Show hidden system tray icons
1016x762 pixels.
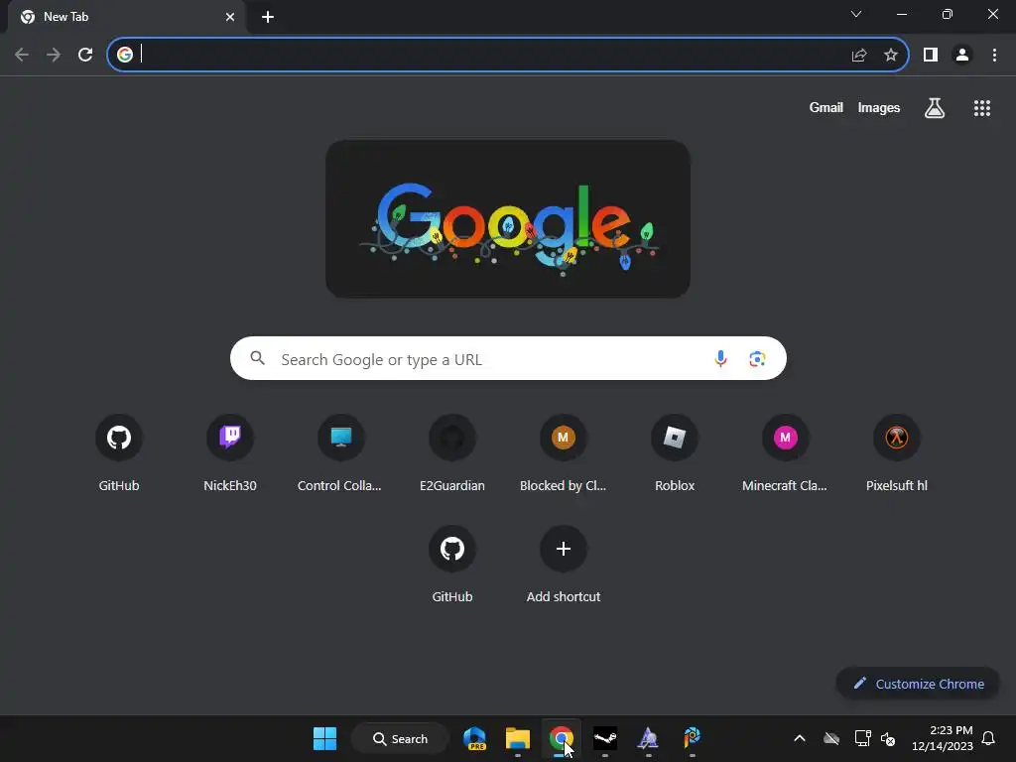[800, 738]
